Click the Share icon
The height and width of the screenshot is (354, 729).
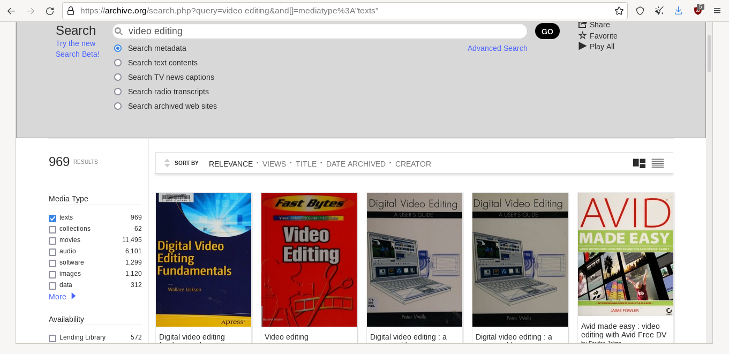click(x=583, y=25)
